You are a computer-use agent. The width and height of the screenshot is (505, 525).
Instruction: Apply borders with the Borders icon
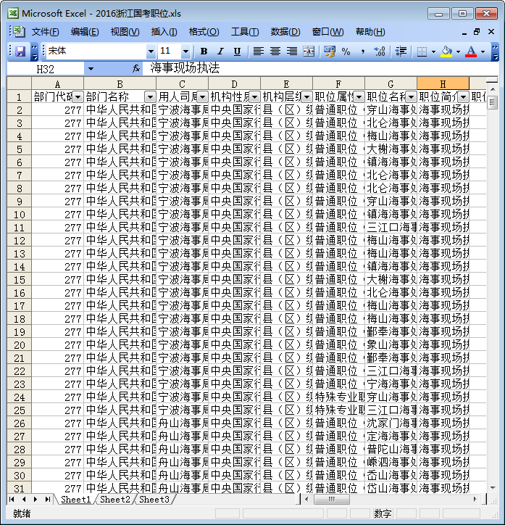(x=422, y=51)
